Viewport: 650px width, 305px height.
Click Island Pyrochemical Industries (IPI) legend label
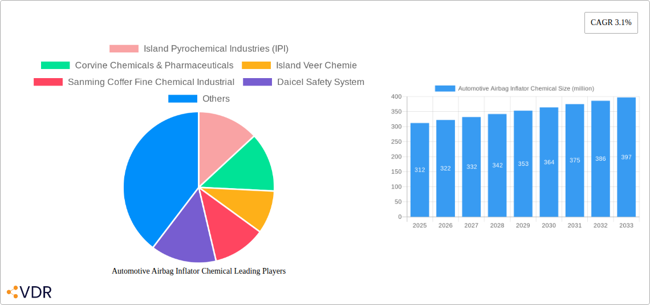(x=216, y=49)
